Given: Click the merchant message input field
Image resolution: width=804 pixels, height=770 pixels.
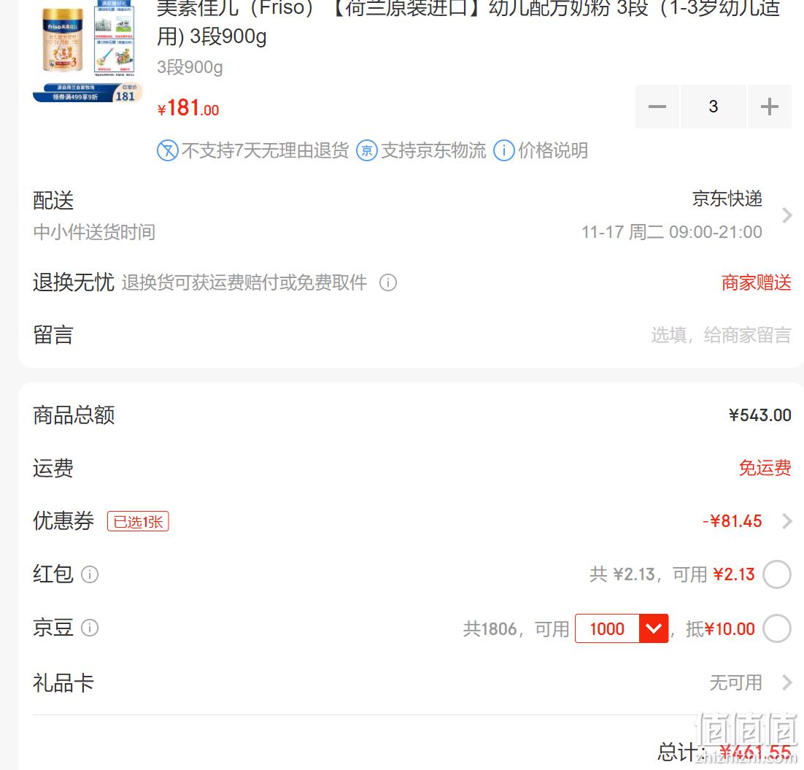Looking at the screenshot, I should click(x=721, y=335).
